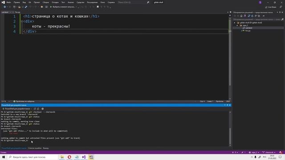Open the Сборка menu

[45, 2]
